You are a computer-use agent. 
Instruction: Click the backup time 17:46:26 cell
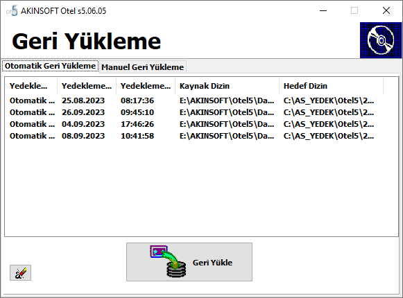pyautogui.click(x=137, y=124)
